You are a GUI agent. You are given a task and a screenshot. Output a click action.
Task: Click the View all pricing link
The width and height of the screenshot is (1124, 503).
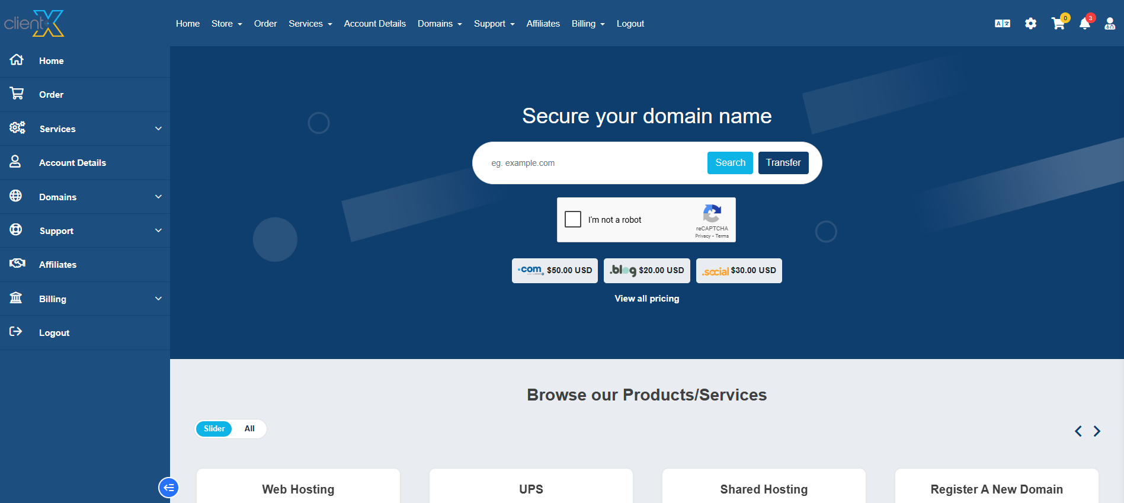[x=646, y=299]
